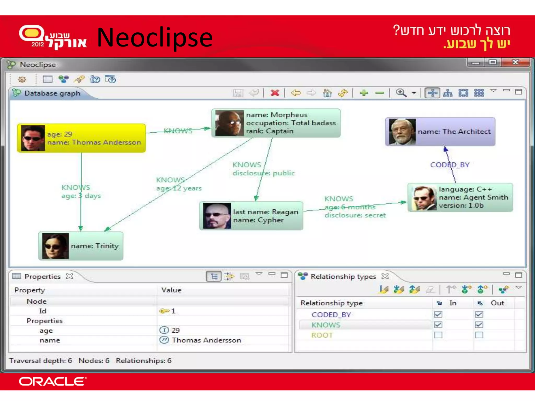
Task: Go forward with the right arrow icon
Action: [x=311, y=93]
